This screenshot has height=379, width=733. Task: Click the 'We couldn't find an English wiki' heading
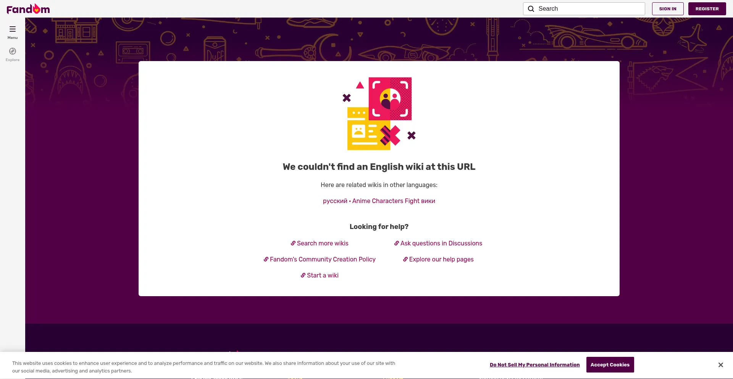pyautogui.click(x=379, y=167)
